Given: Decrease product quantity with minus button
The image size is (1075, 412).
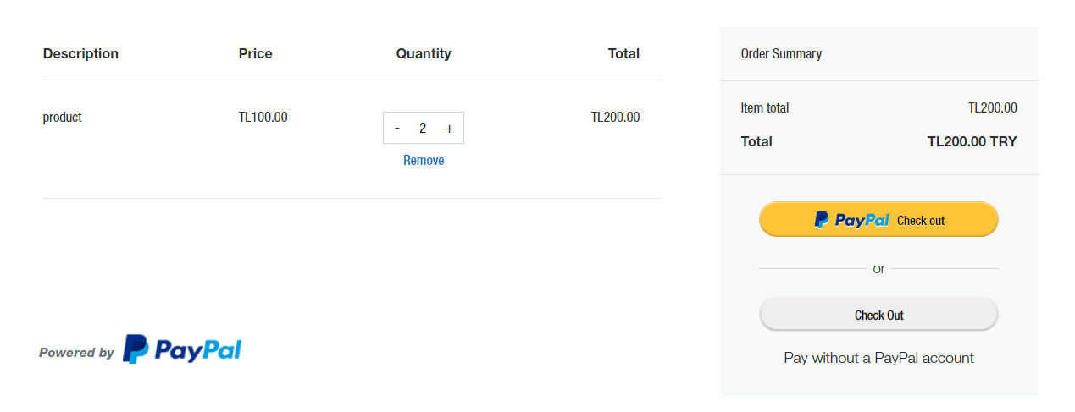Looking at the screenshot, I should pyautogui.click(x=397, y=129).
